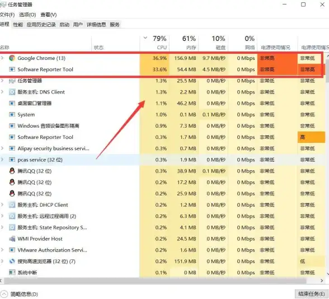This screenshot has height=299, width=329.
Task: Click the Windows 音频设备图形隔离 icon
Action: [x=12, y=126]
